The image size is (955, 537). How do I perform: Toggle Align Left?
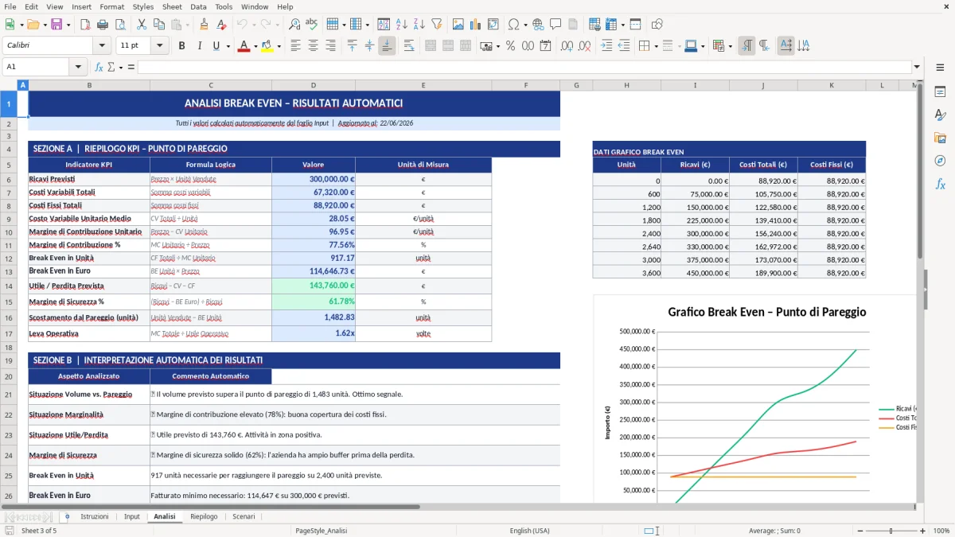pos(295,46)
